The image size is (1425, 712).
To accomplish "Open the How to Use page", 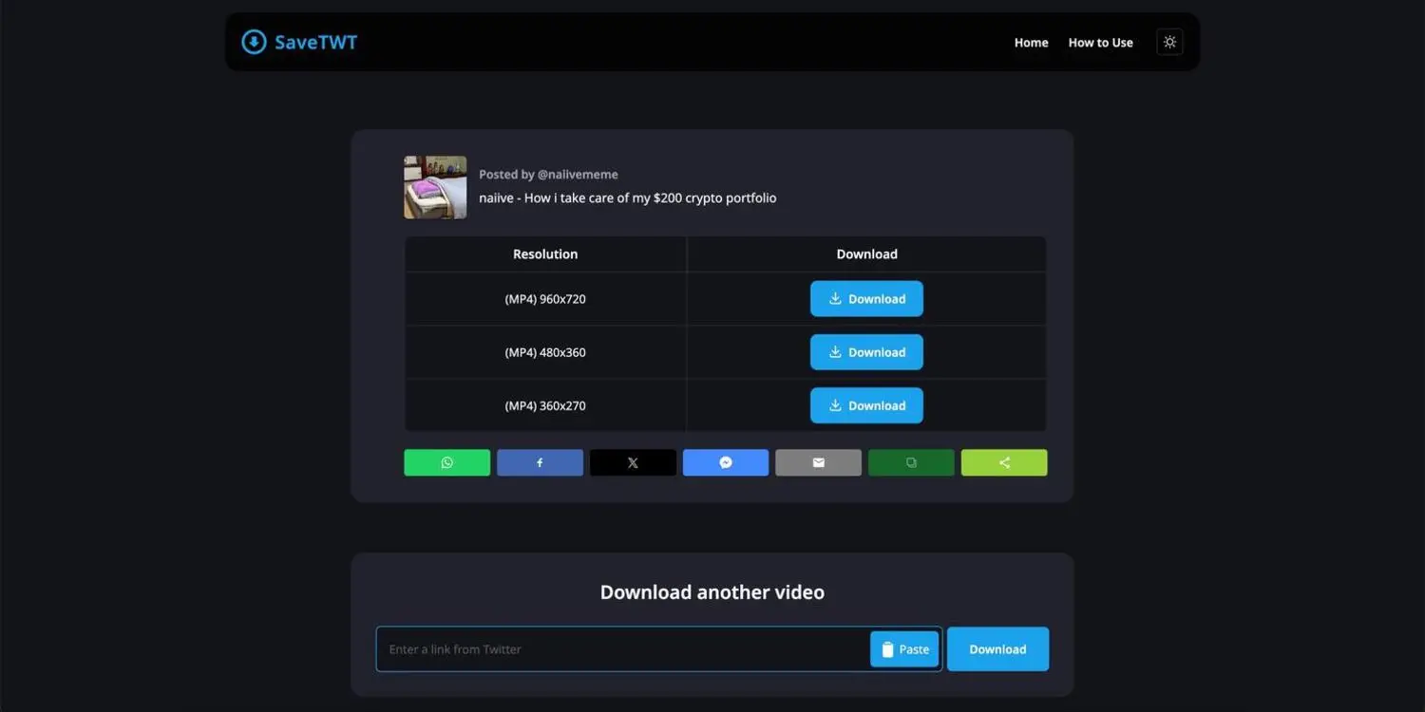I will click(1100, 43).
